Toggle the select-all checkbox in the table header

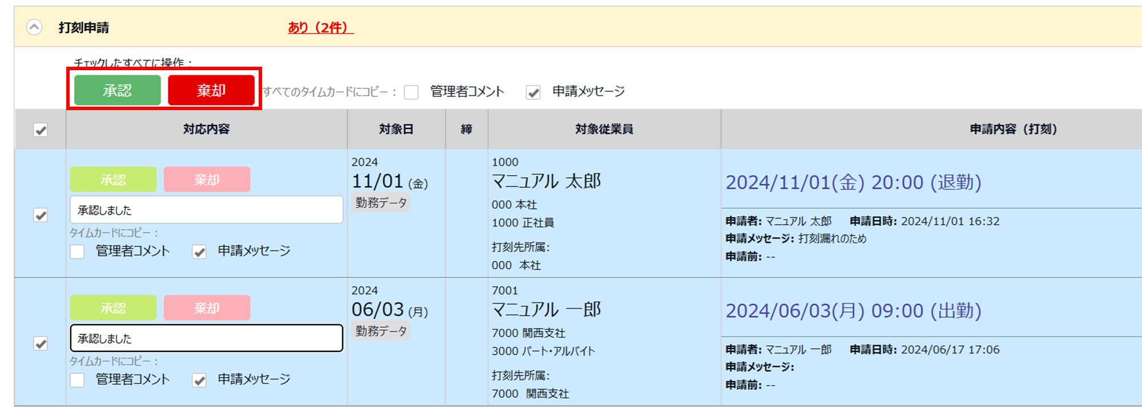pos(41,130)
